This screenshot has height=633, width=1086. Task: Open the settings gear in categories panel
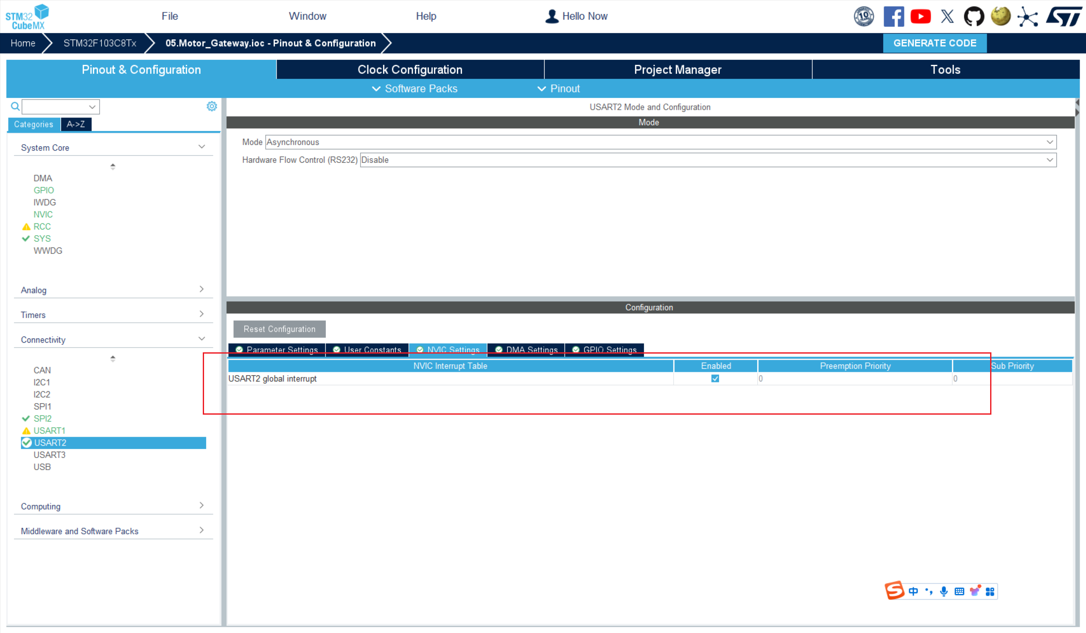click(x=212, y=106)
